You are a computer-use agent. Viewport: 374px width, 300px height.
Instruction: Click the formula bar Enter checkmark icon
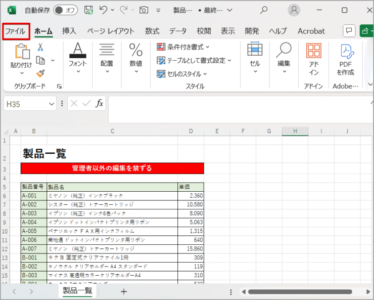[x=86, y=103]
